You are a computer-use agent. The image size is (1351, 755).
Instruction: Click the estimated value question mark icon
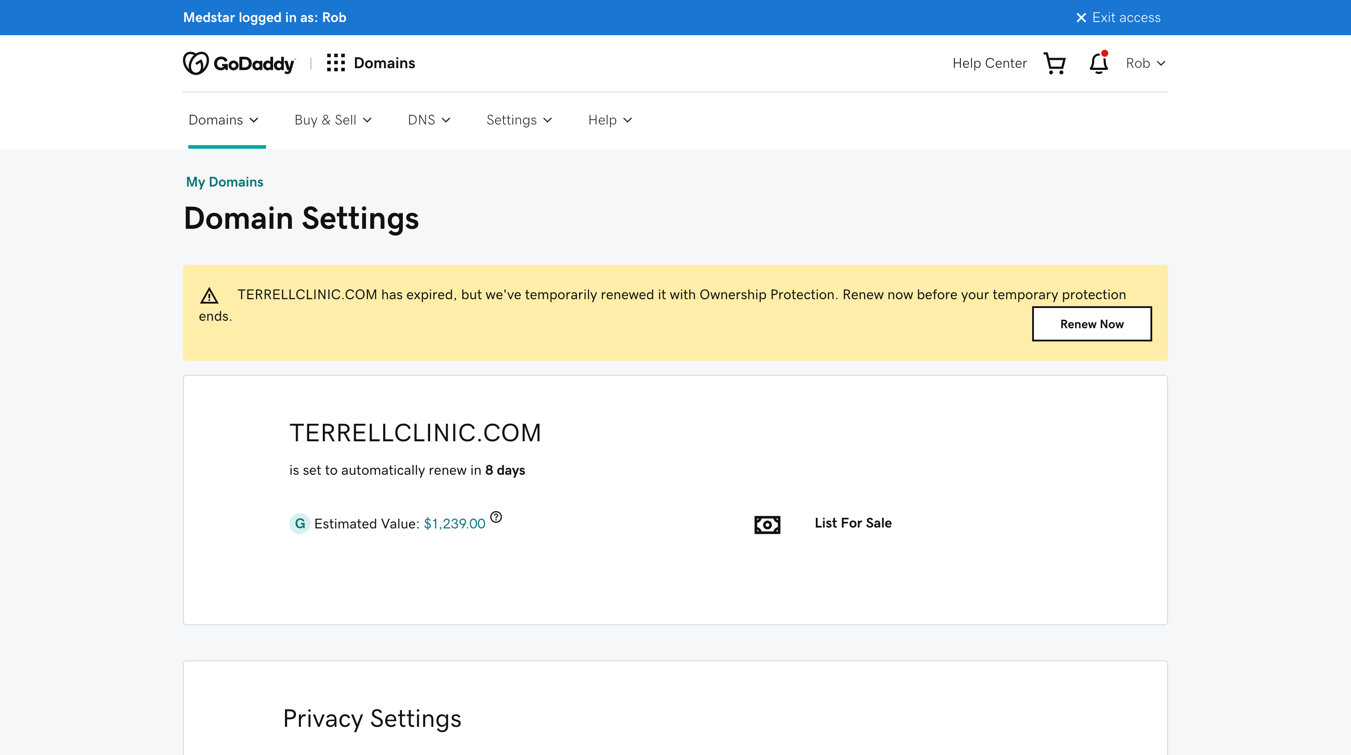pos(496,517)
